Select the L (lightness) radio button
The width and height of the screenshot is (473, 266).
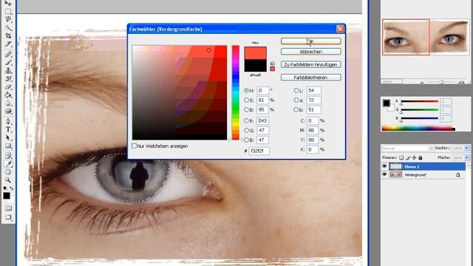point(296,90)
